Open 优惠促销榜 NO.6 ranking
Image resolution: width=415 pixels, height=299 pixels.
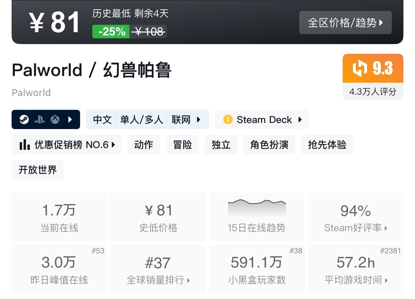tap(67, 145)
